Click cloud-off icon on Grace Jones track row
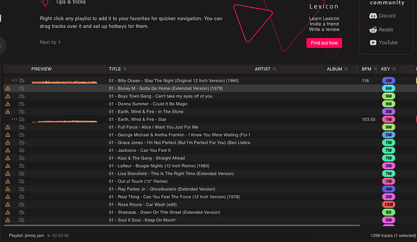Image resolution: width=417 pixels, height=242 pixels. (21, 142)
